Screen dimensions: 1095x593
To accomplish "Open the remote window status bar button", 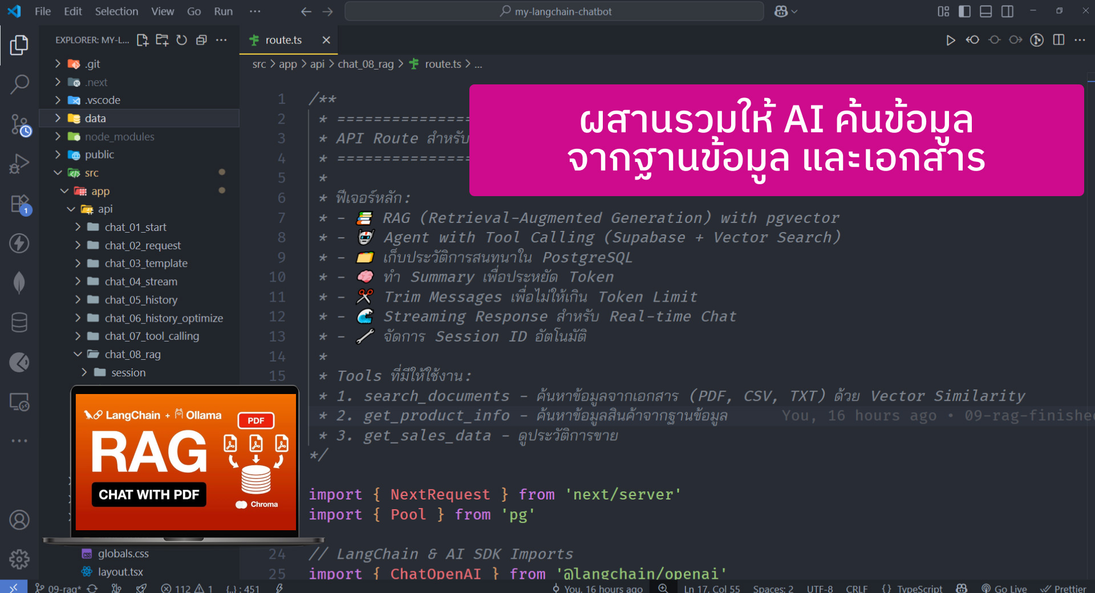I will (14, 587).
